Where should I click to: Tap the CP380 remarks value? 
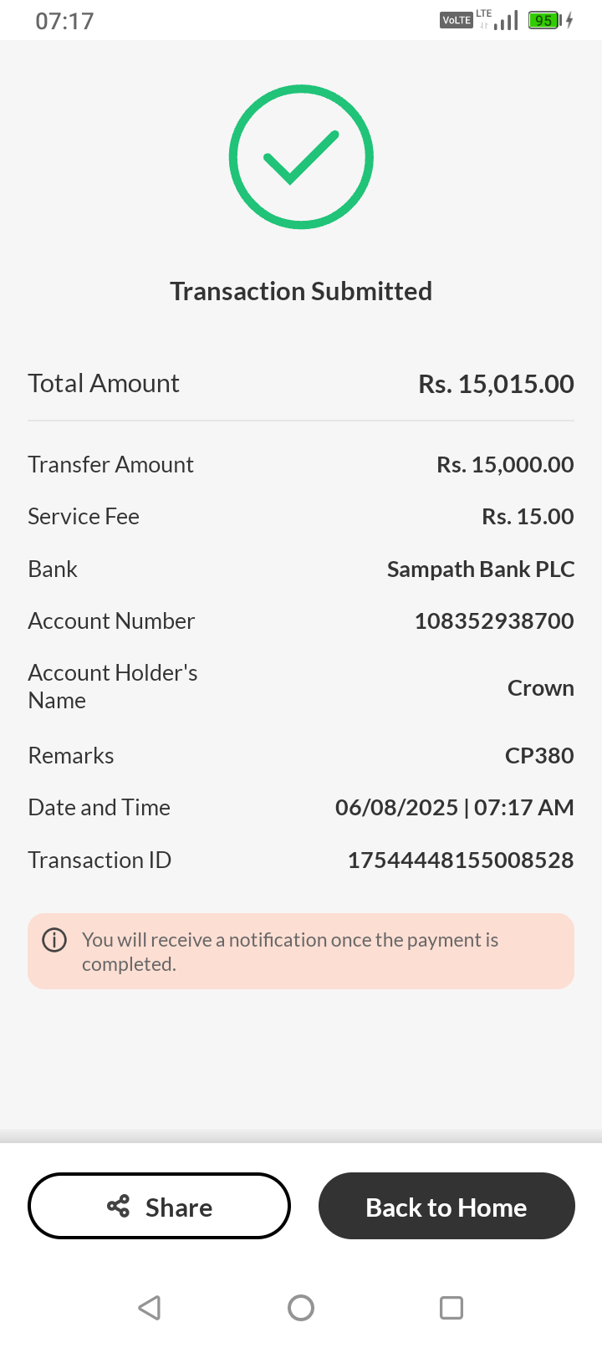(x=539, y=755)
